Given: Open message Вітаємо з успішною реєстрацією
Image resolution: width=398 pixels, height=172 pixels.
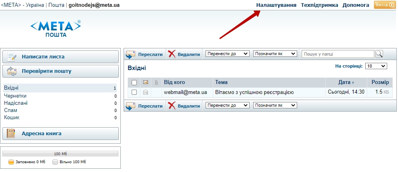Looking at the screenshot, I should point(254,92).
